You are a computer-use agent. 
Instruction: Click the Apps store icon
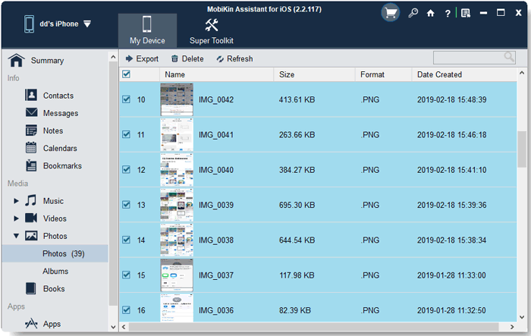click(x=31, y=324)
